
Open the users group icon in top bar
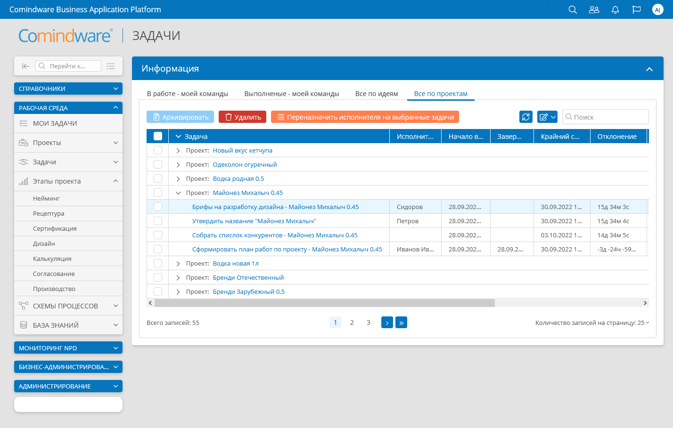pos(594,9)
